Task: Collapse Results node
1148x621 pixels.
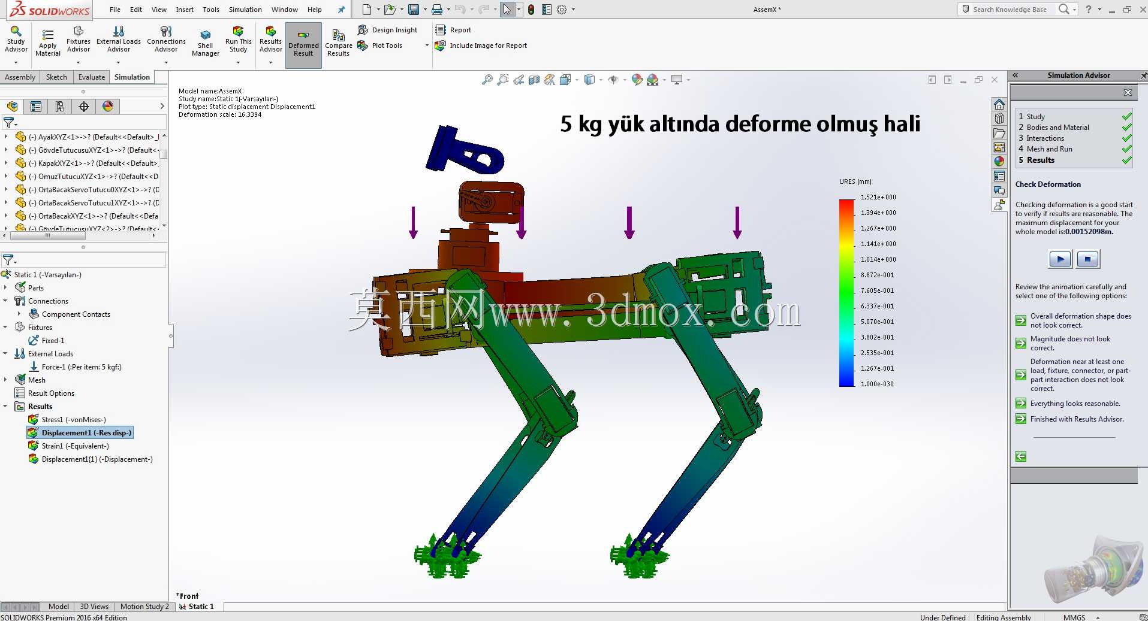Action: 5,407
